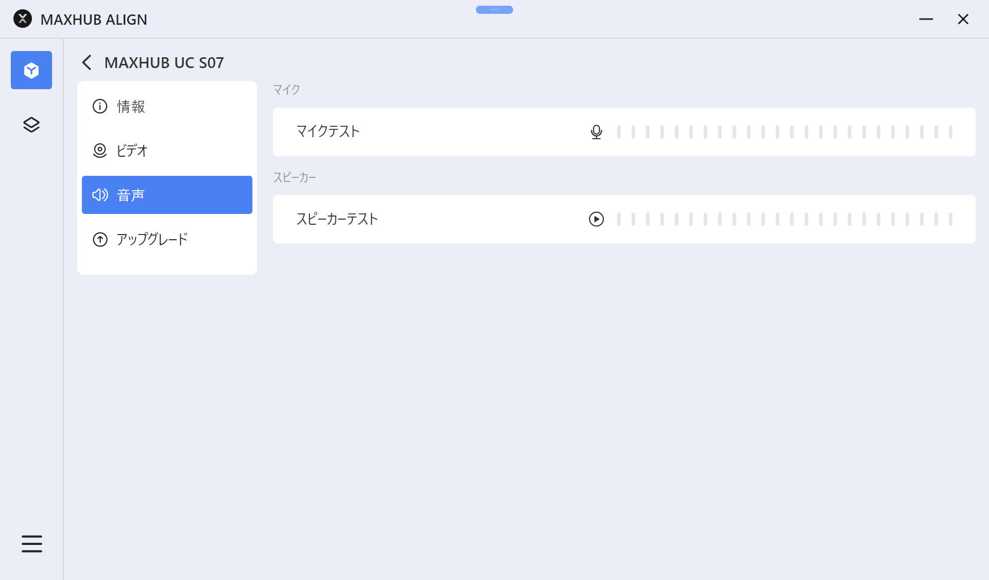Click the info icon next to 情報

[100, 106]
